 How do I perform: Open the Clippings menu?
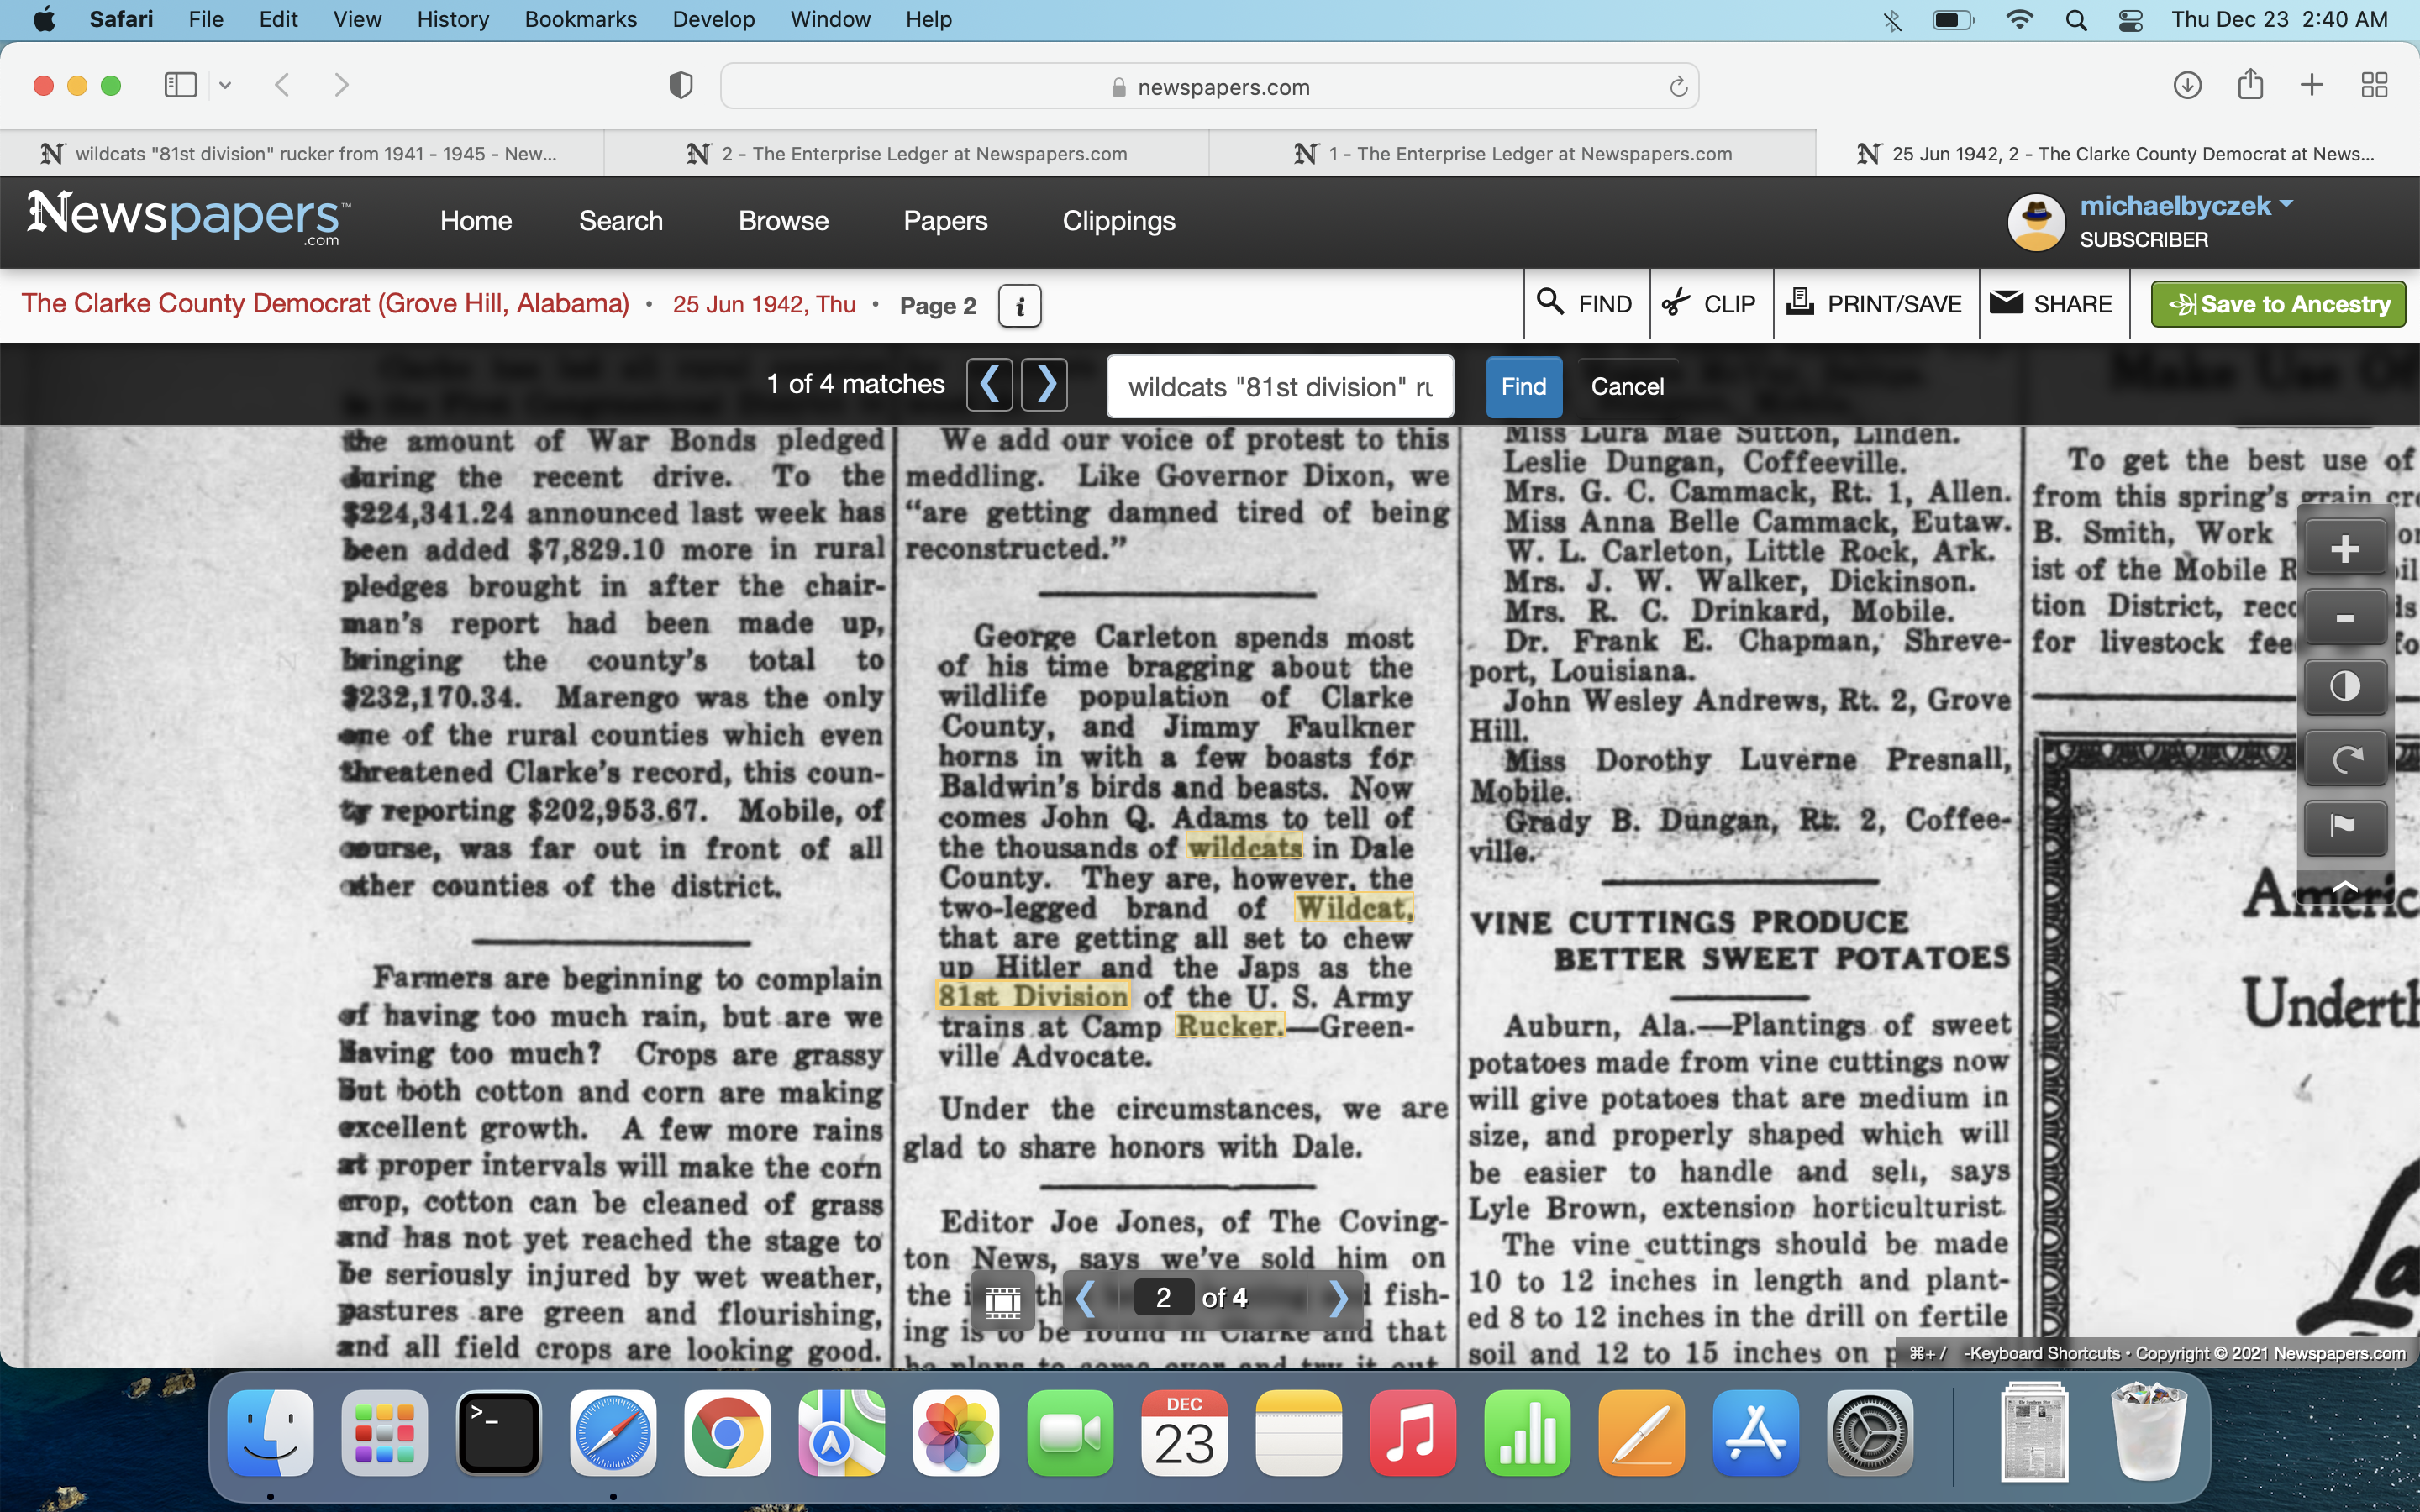1118,221
